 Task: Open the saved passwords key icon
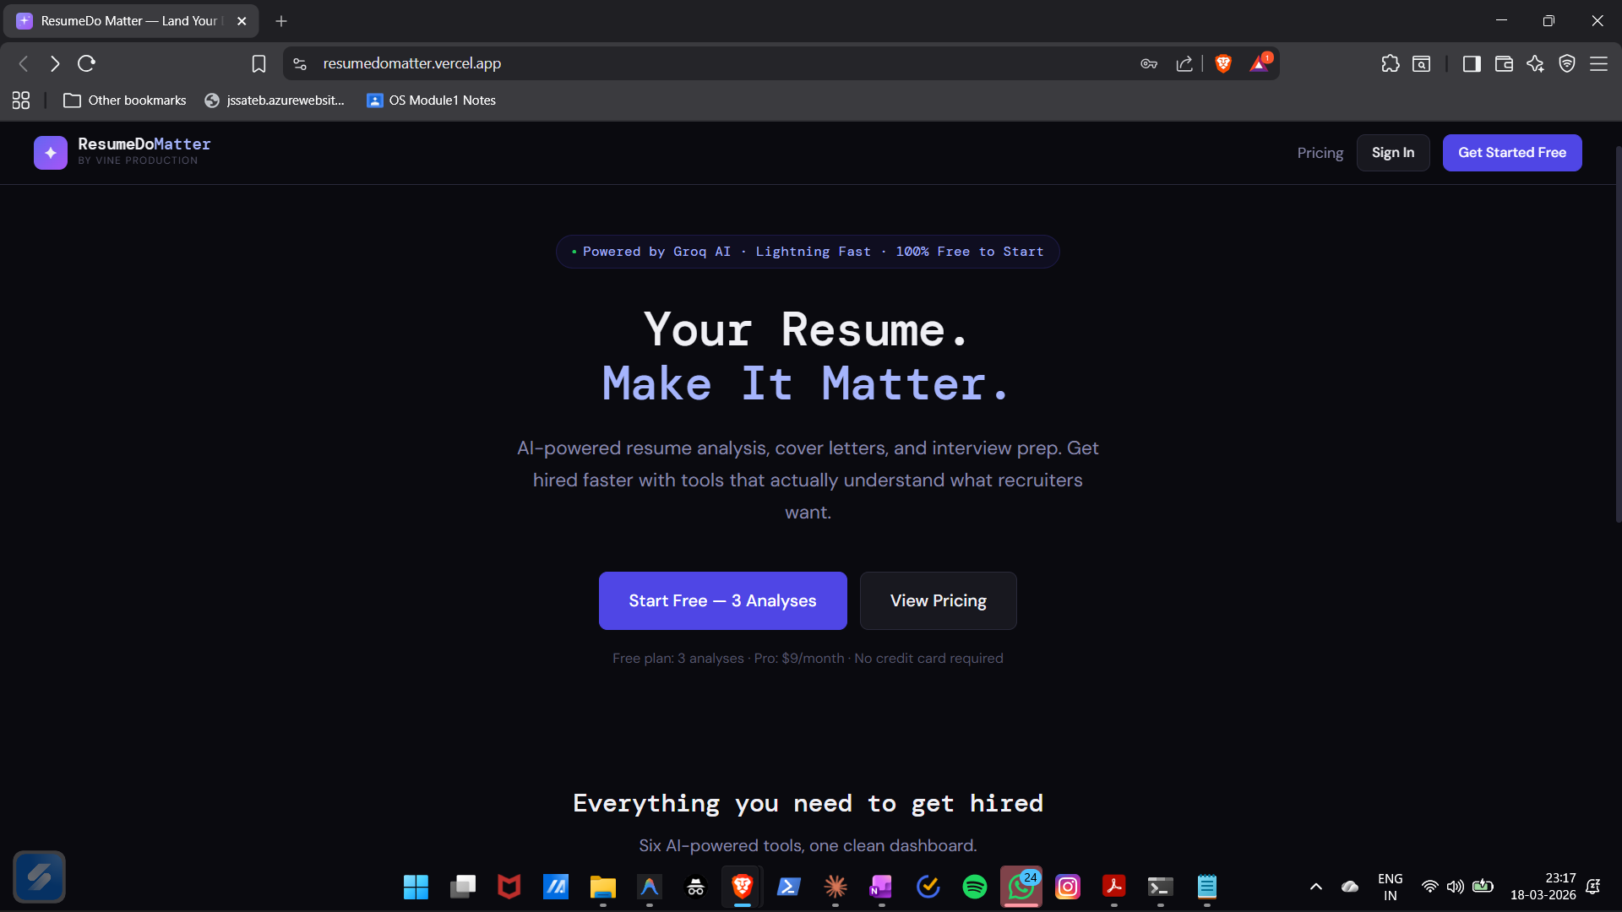tap(1149, 63)
